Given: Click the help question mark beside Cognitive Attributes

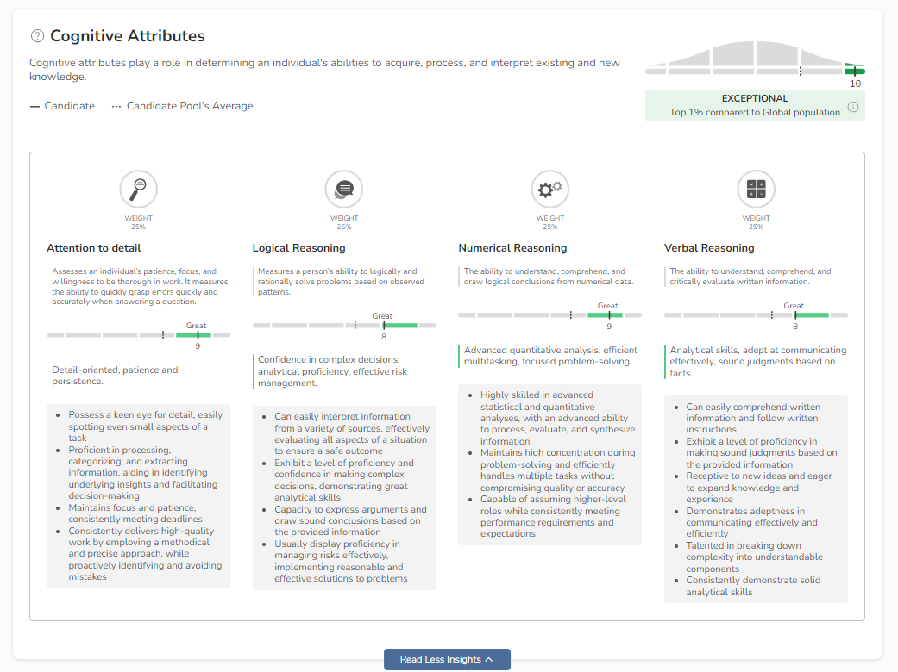Looking at the screenshot, I should 37,36.
